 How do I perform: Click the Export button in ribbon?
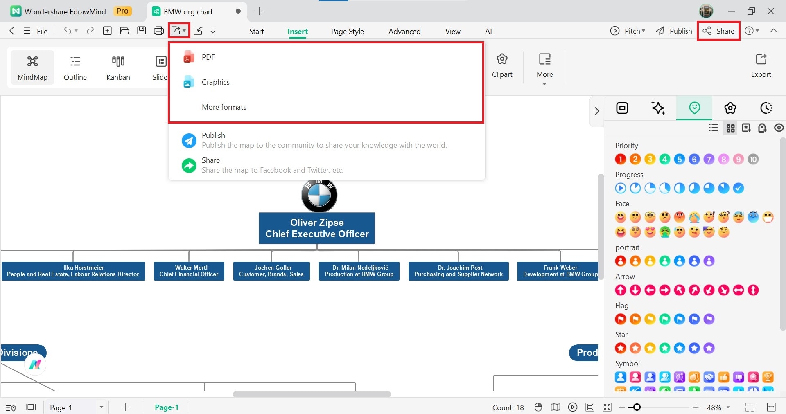pos(761,65)
